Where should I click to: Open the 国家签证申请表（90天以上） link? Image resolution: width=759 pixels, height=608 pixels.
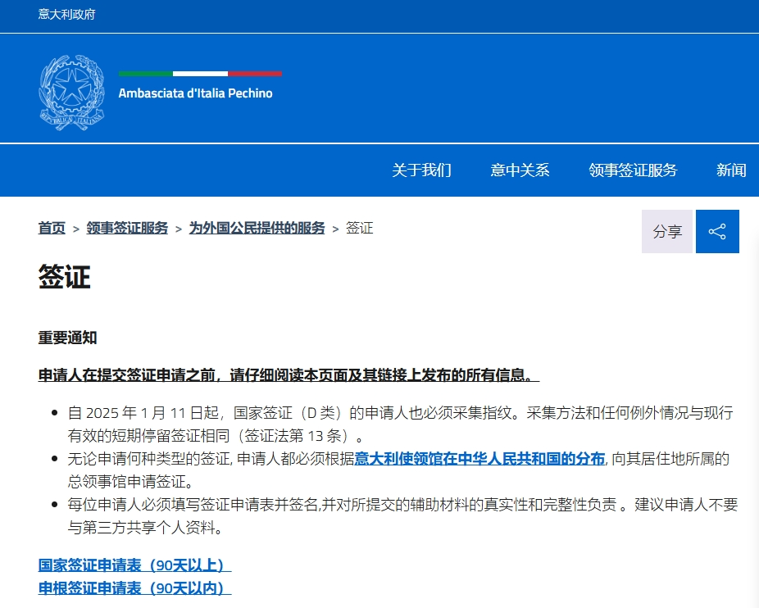[134, 565]
